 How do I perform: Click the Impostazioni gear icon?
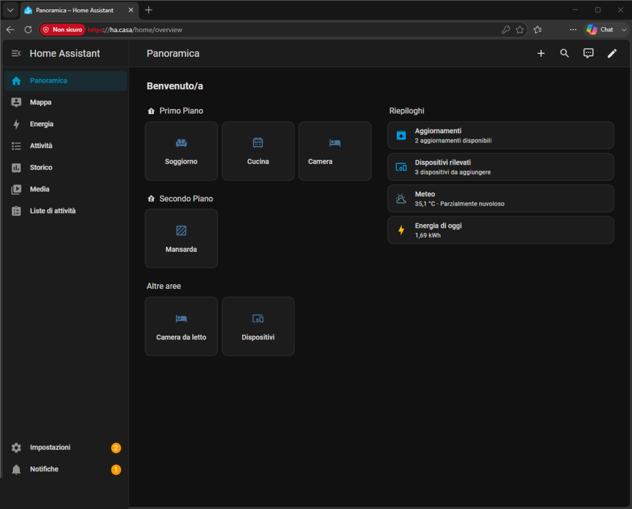(x=16, y=448)
